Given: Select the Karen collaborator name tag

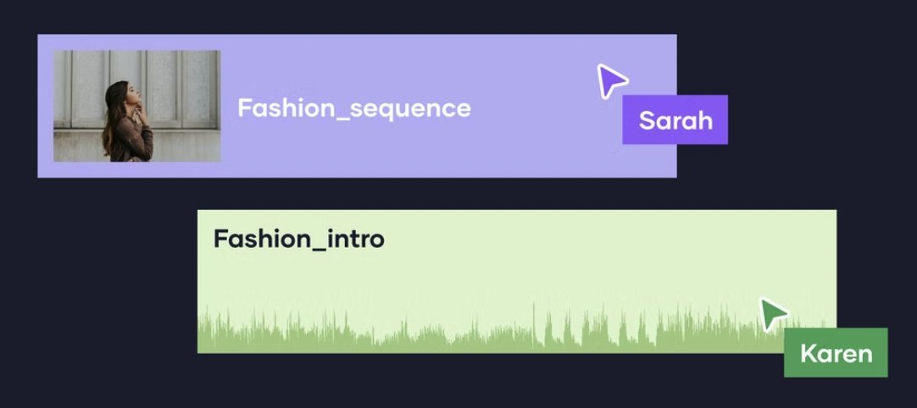Looking at the screenshot, I should (x=836, y=352).
